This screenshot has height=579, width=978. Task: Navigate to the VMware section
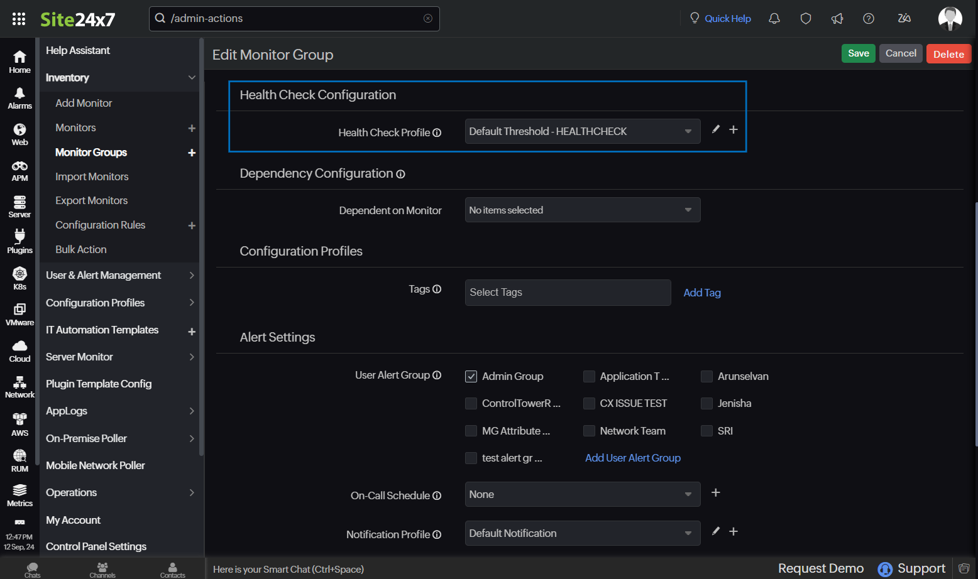[19, 313]
